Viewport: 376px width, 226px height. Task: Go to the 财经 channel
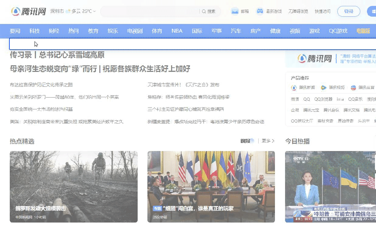[x=54, y=31]
